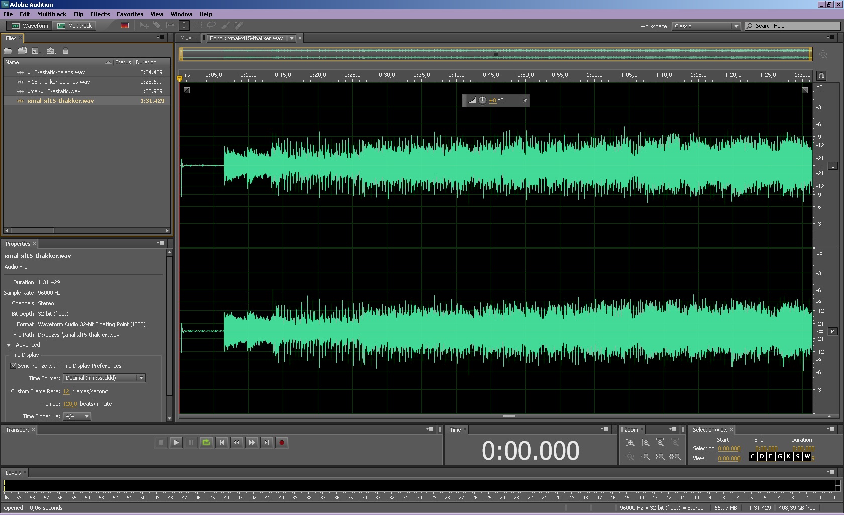Image resolution: width=844 pixels, height=515 pixels.
Task: Open the Time Format dropdown
Action: click(104, 378)
